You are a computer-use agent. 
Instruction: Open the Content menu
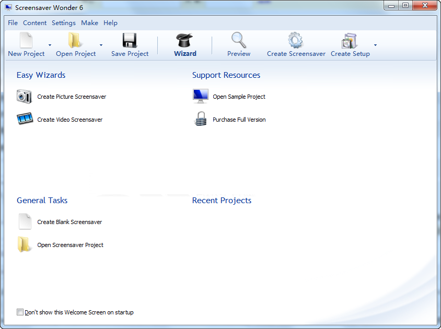pyautogui.click(x=34, y=23)
